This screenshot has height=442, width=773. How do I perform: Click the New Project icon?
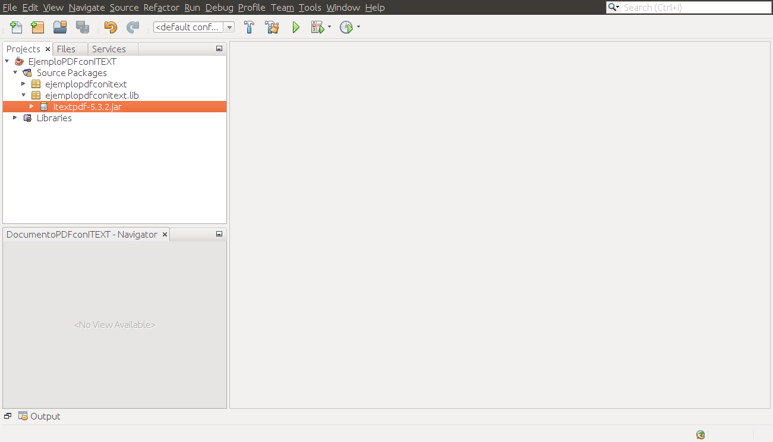(x=37, y=27)
